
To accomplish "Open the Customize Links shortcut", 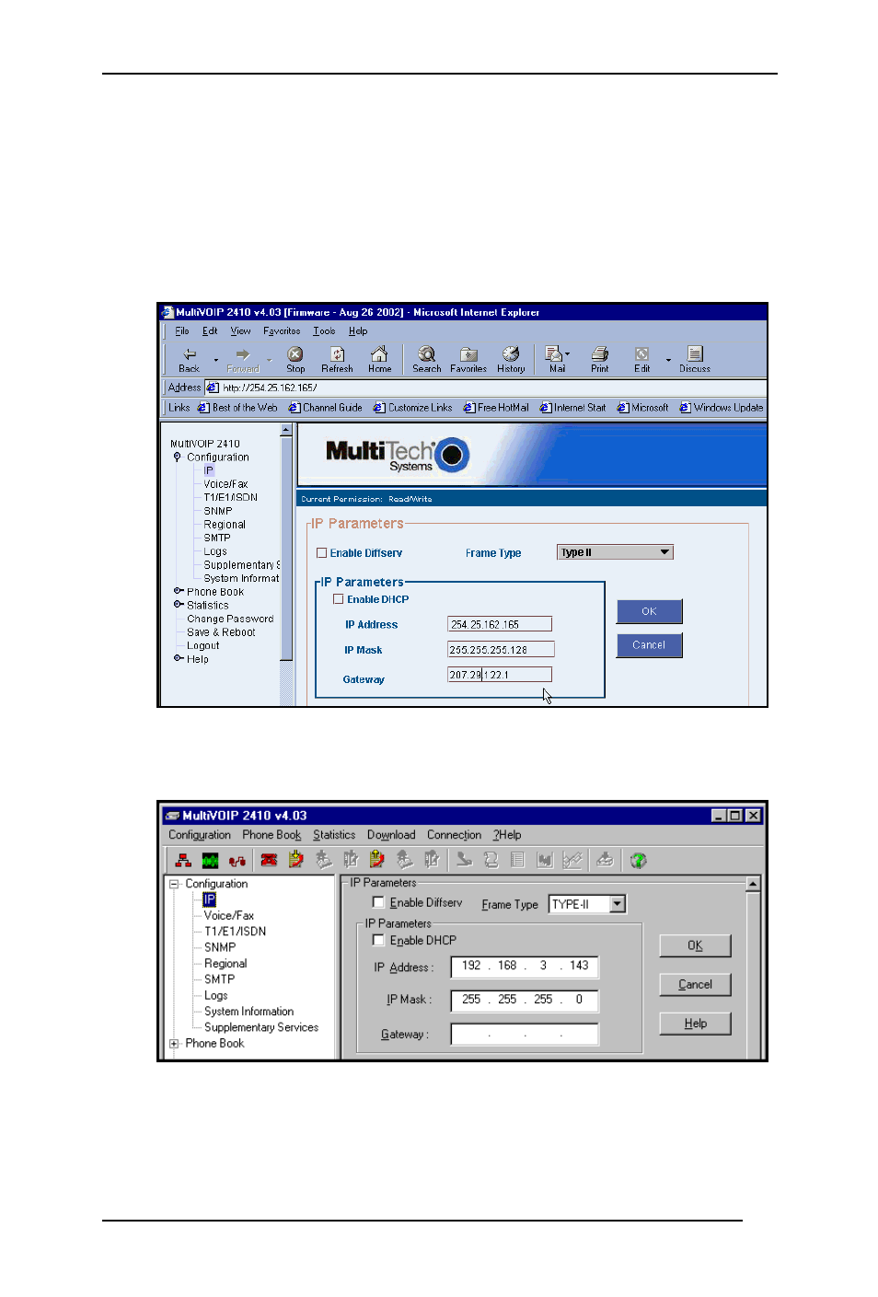I will [413, 408].
